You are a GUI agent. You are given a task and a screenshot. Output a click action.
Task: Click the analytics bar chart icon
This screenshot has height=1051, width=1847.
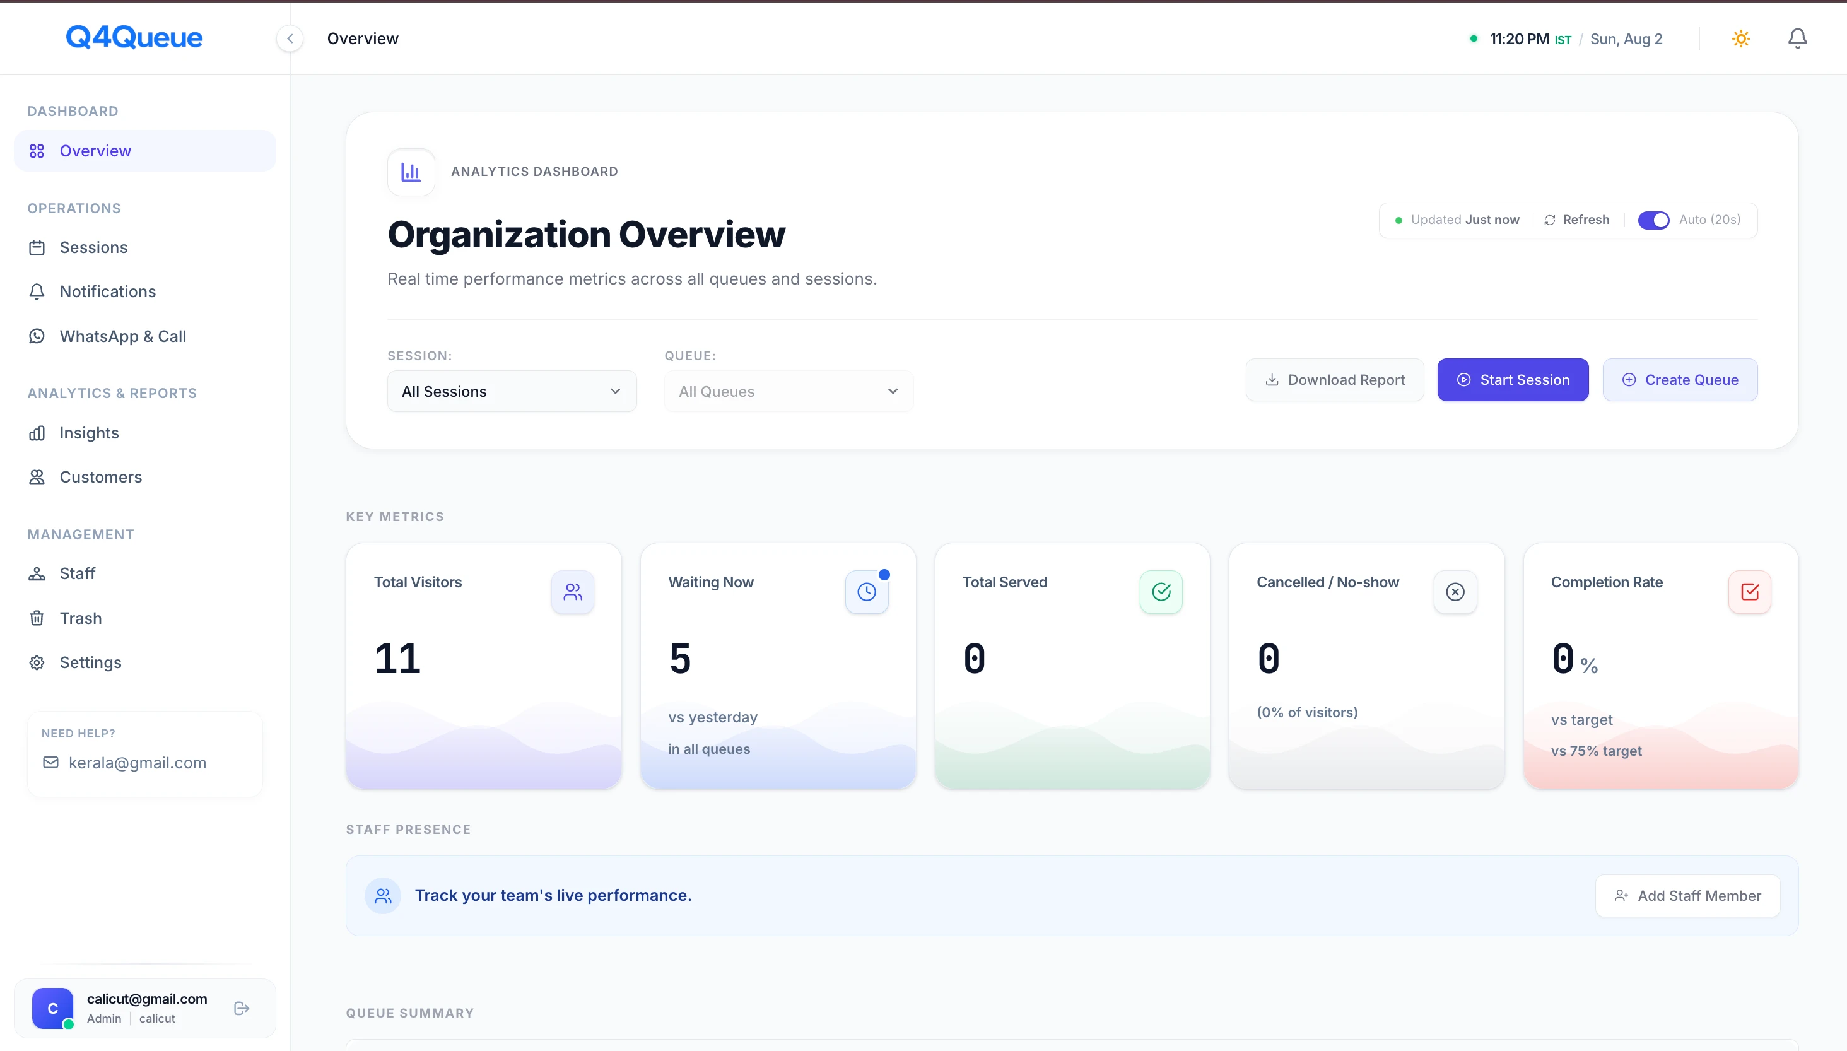pos(411,172)
